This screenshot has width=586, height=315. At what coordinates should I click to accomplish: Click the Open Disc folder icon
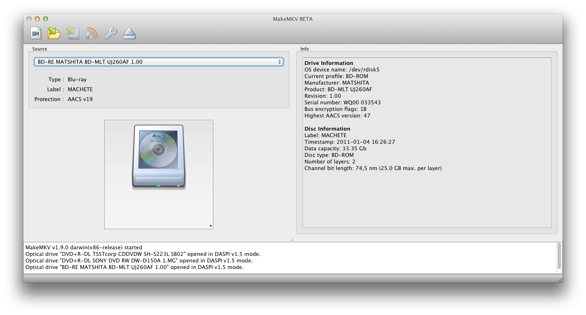pyautogui.click(x=54, y=33)
